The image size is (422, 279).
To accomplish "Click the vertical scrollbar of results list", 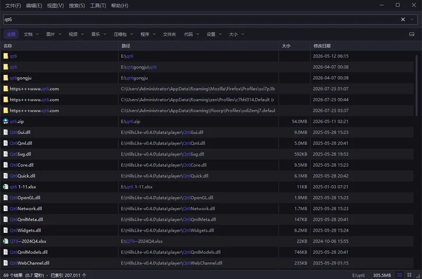I will (x=416, y=85).
